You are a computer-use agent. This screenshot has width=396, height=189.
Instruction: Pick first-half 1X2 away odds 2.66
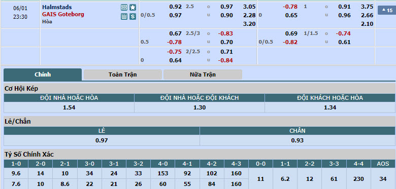[367, 15]
